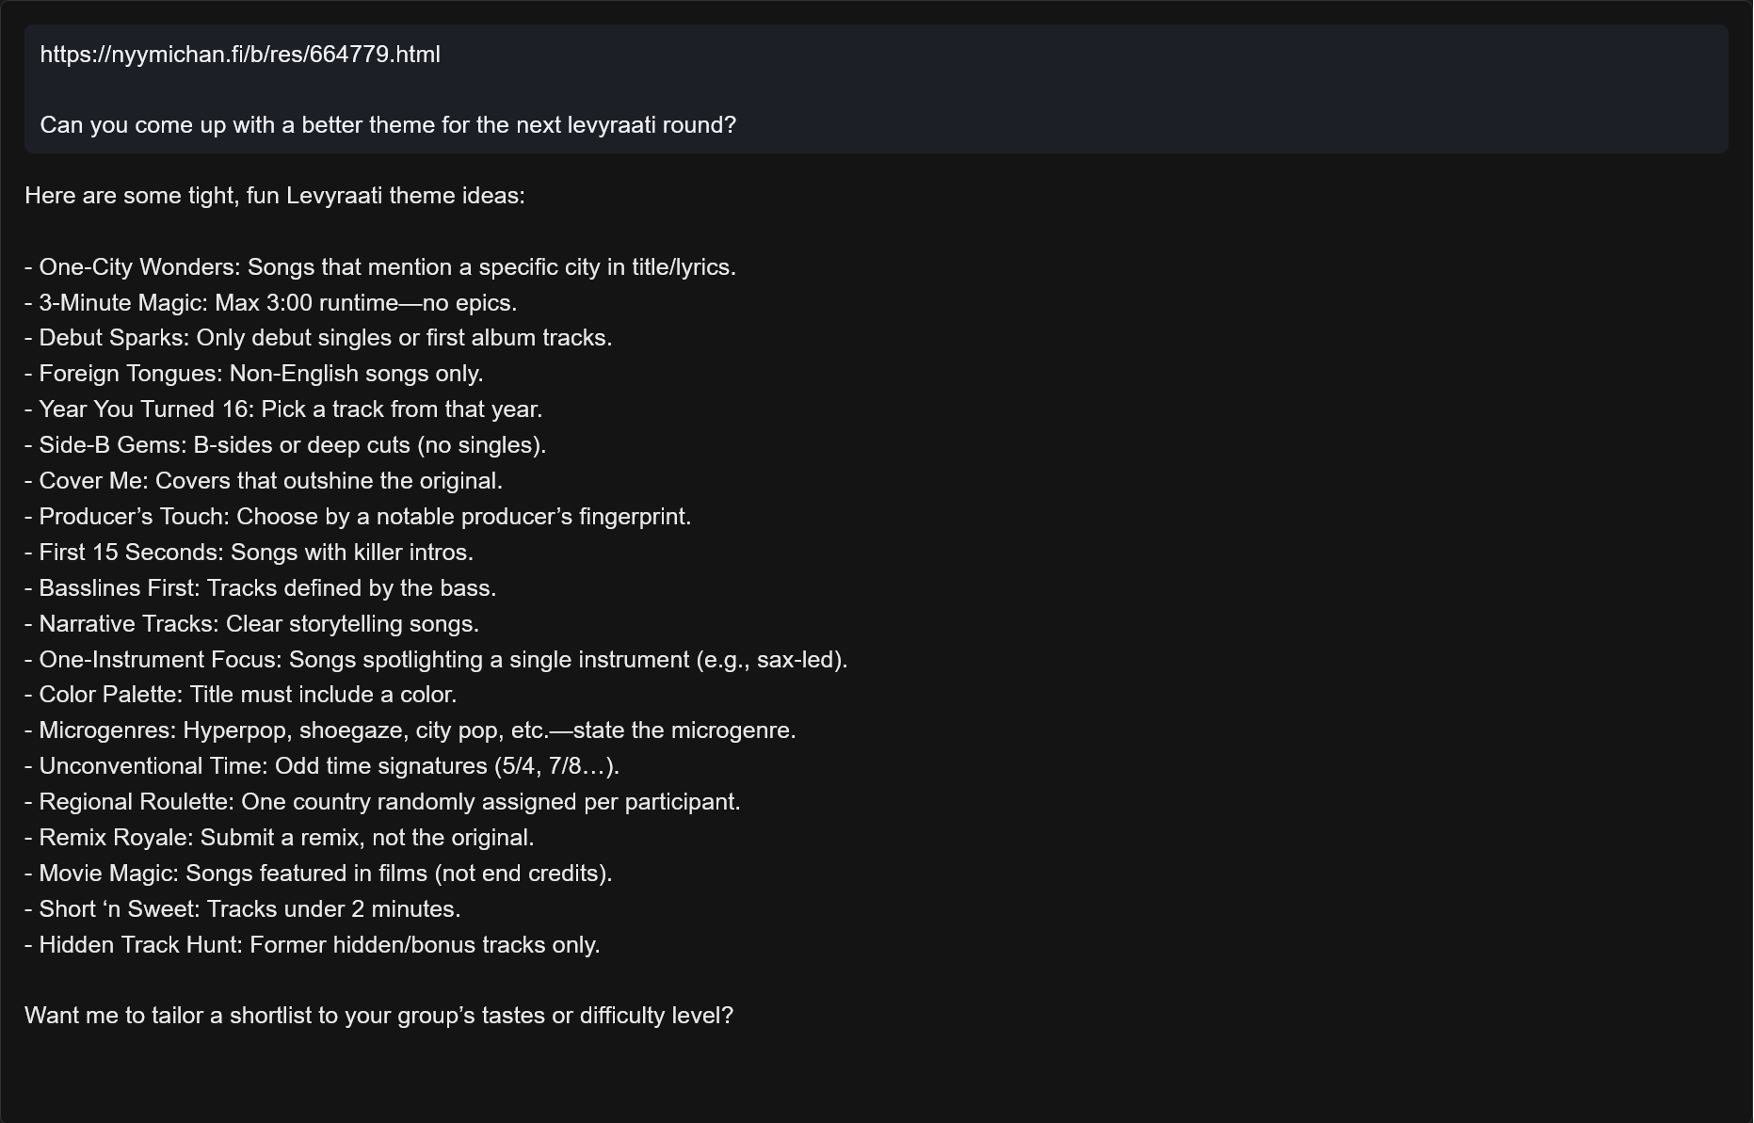Click the nyymichan.fi URL in the message

pos(240,55)
